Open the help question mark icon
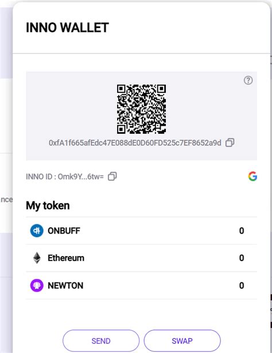Screen dimensions: 272x353 [248, 80]
